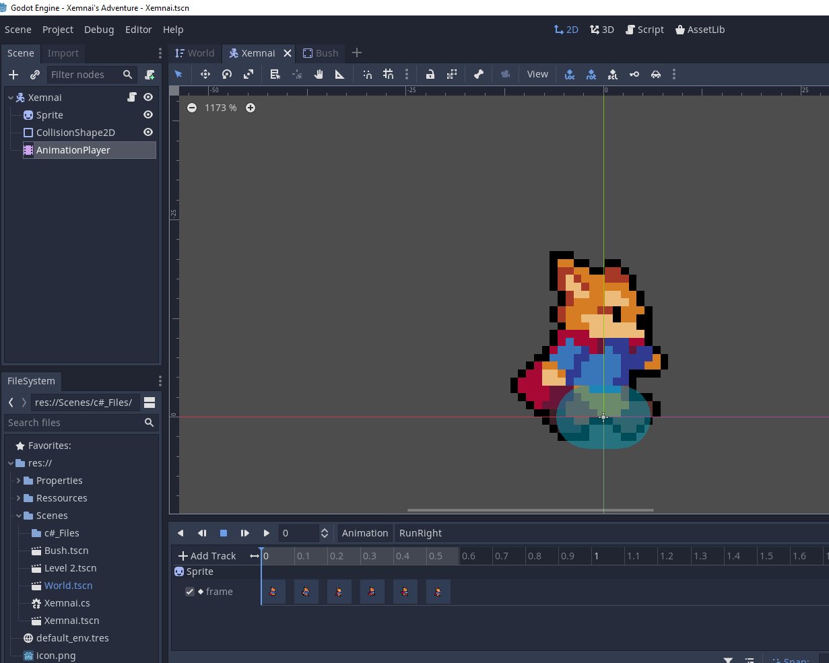Collapse the Scenes folder in FileSystem
This screenshot has height=663, width=829.
tap(18, 516)
